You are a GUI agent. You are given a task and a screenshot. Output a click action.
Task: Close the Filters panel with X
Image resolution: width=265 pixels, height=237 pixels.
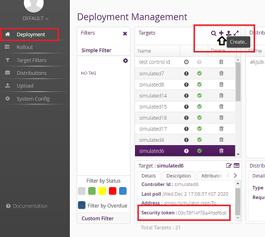tap(125, 33)
